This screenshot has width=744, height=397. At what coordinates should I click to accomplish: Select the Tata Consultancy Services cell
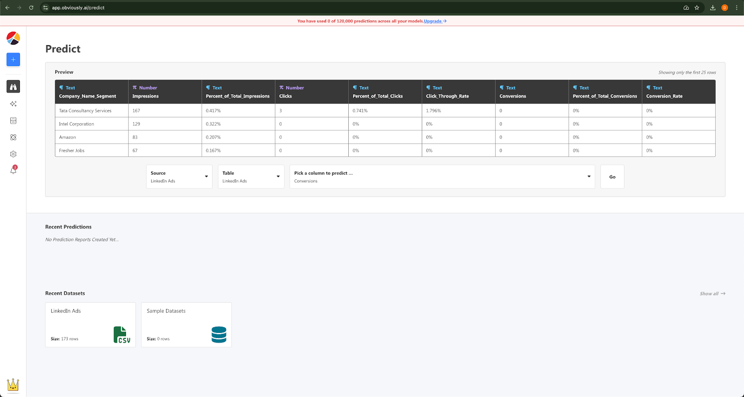tap(92, 111)
